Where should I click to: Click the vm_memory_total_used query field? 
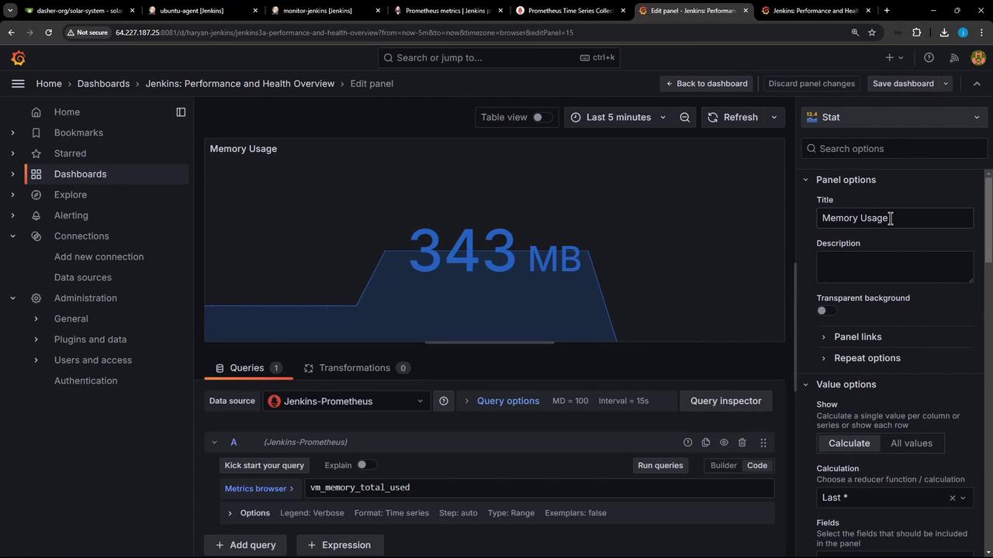(539, 488)
